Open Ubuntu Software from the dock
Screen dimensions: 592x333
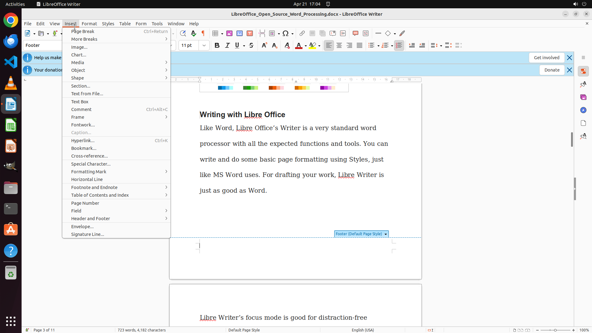(x=11, y=230)
